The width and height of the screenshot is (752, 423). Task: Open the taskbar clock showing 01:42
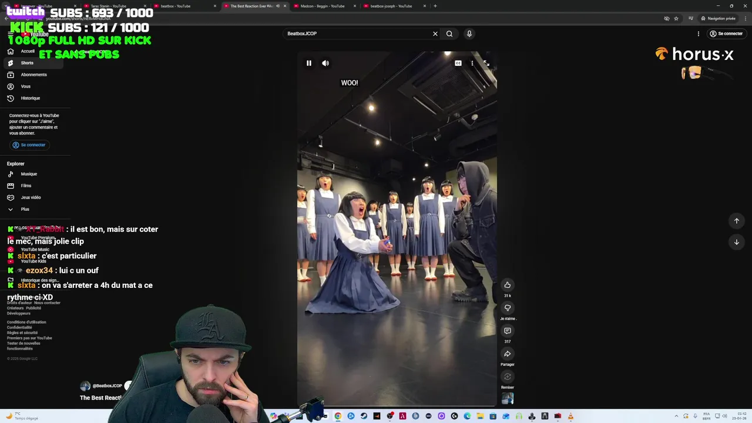(738, 416)
